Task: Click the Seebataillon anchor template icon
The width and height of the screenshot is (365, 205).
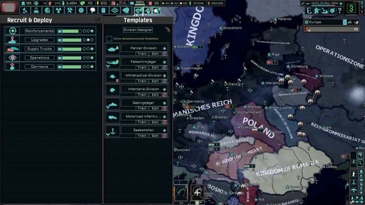Action: coord(113,131)
